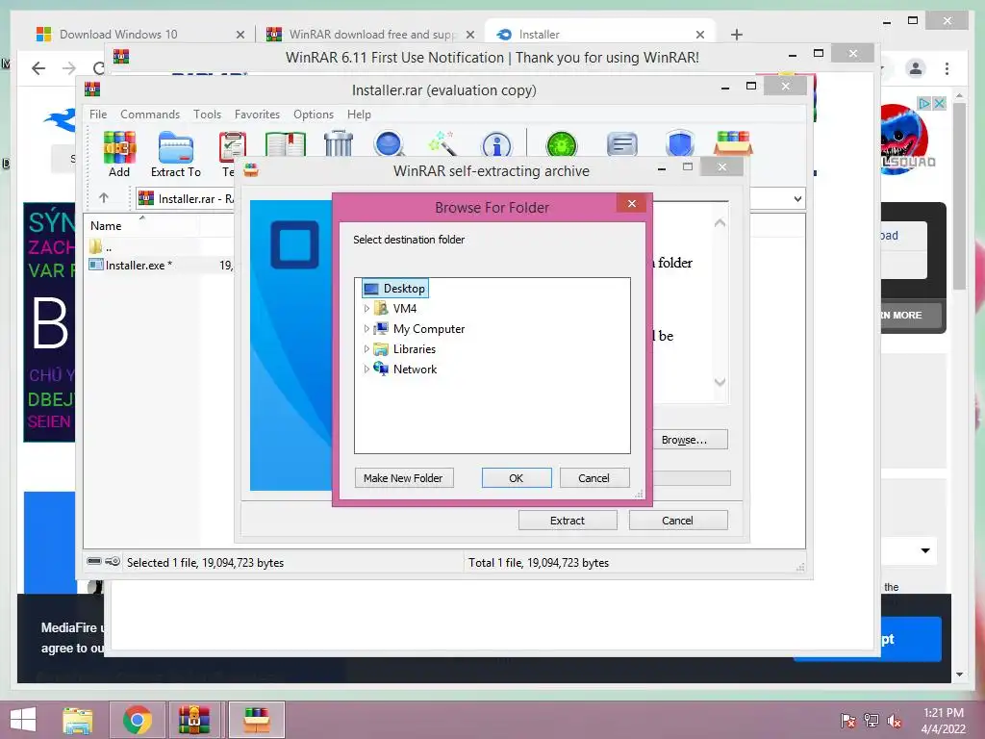Screen dimensions: 985x739
Task: Click Cancel in self-extracting archive window
Action: coord(678,521)
